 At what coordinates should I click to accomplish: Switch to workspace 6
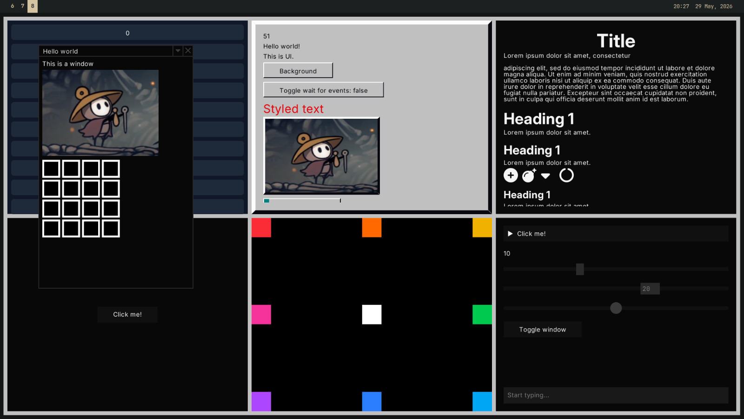tap(13, 7)
